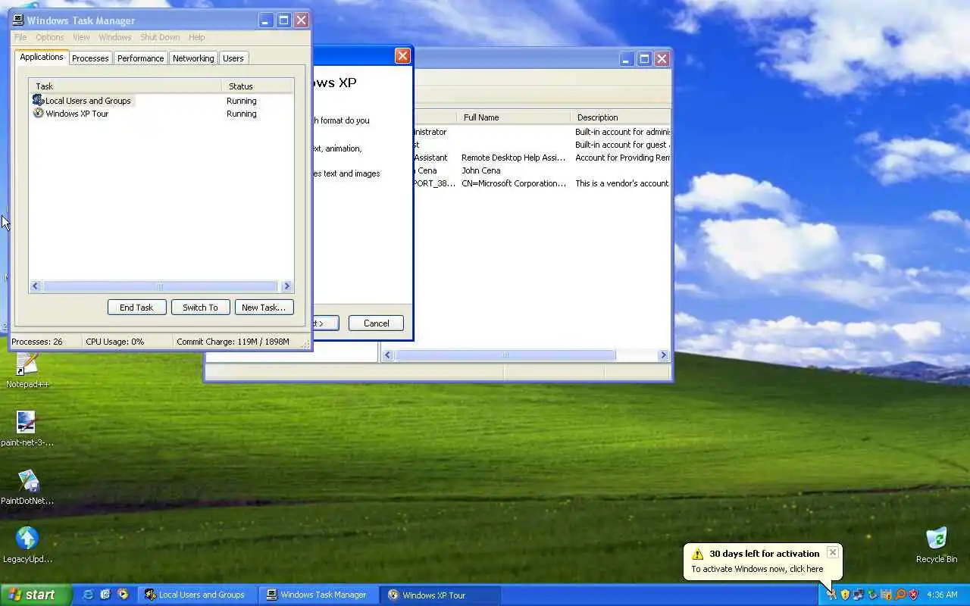Sort by Task column header

point(125,86)
